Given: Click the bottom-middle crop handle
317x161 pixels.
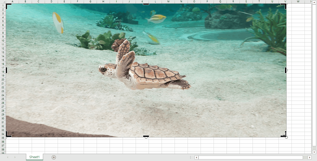Looking at the screenshot, I should [x=146, y=136].
